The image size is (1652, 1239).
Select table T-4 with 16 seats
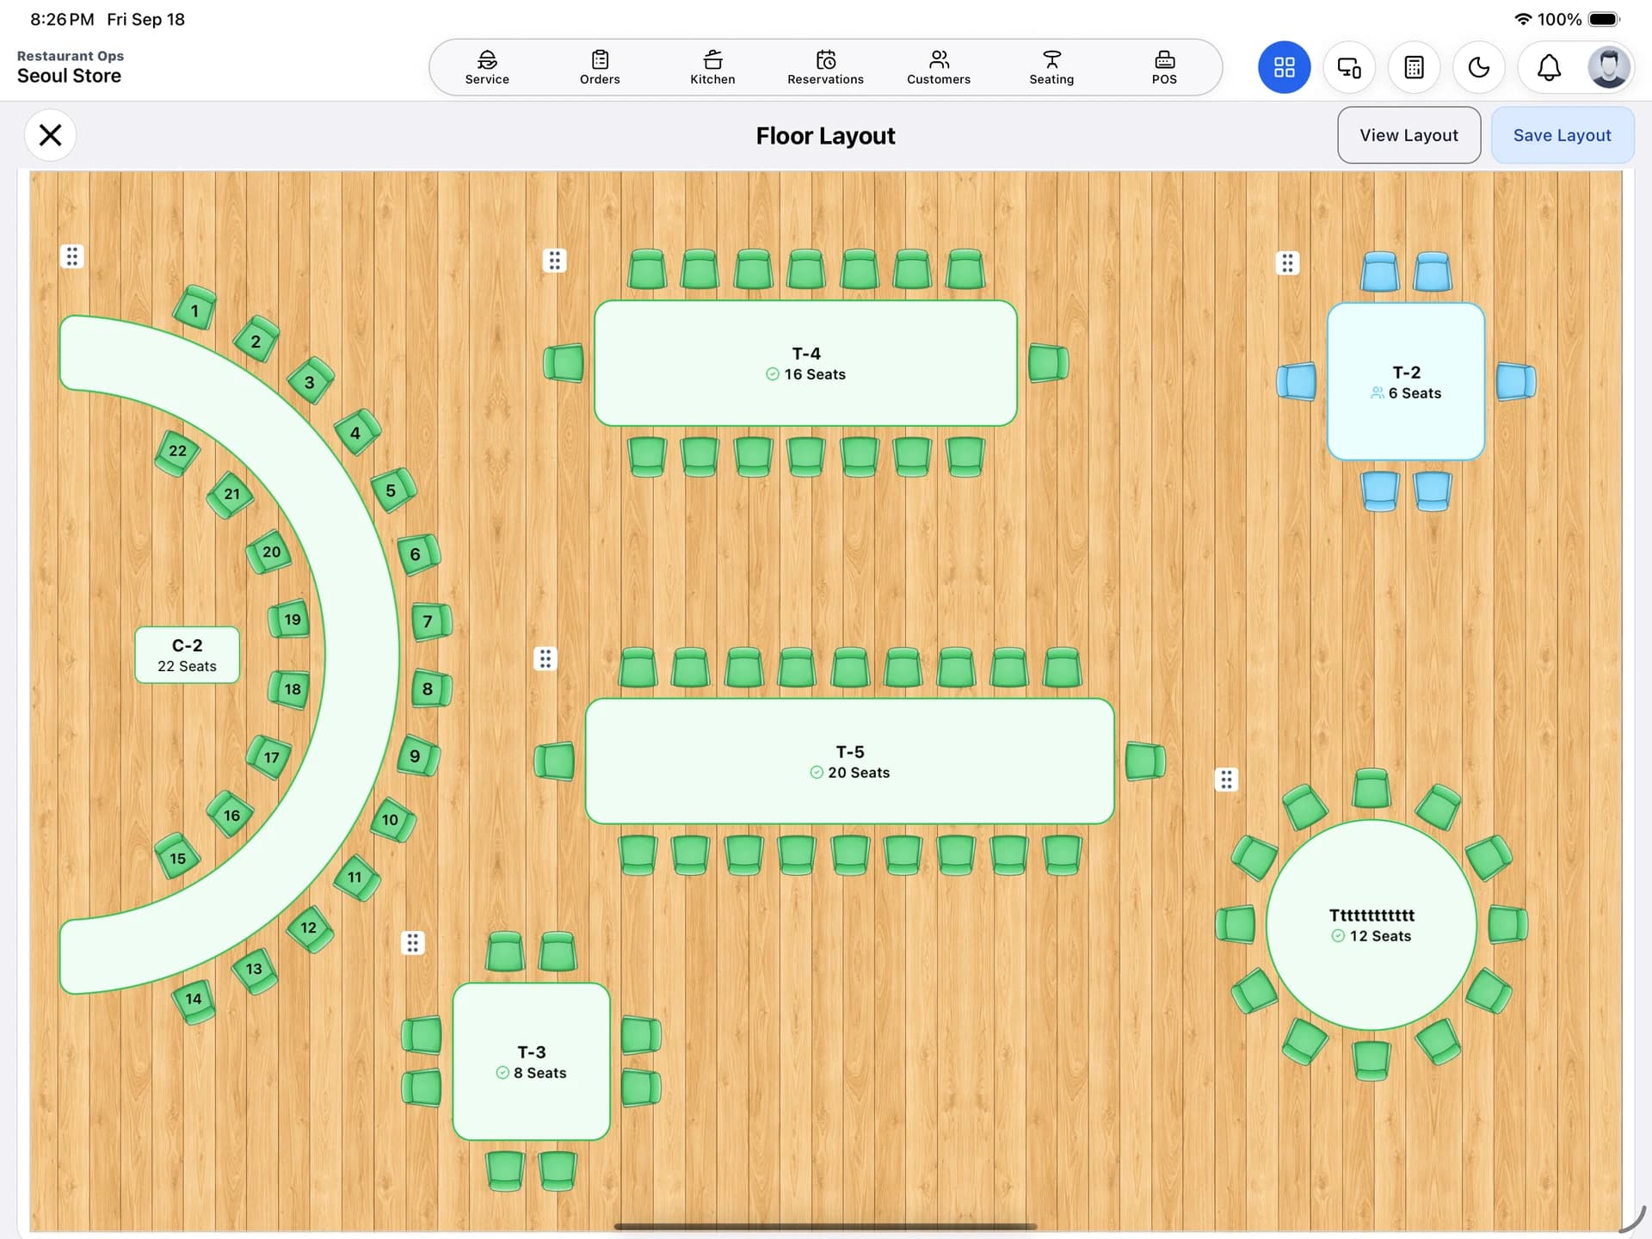click(x=805, y=363)
